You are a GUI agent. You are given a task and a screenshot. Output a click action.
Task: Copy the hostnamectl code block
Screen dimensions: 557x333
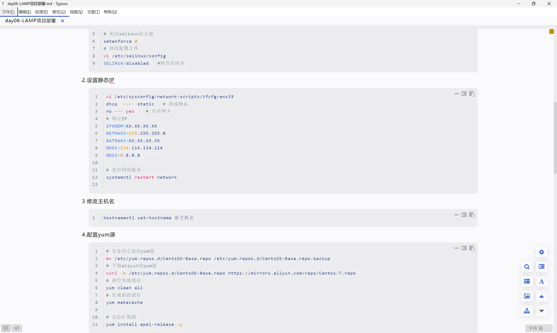coord(472,215)
